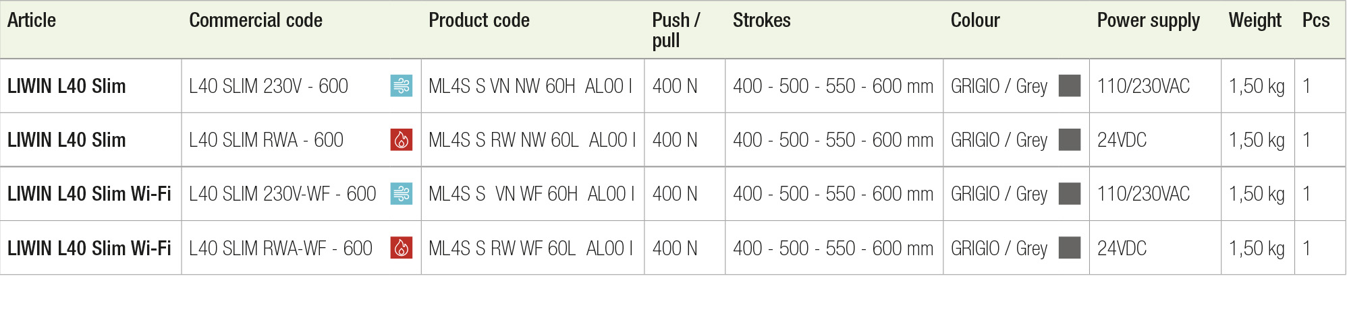Click fire icon for L40 SLIM RWA - 600
This screenshot has width=1347, height=334.
pos(402,139)
